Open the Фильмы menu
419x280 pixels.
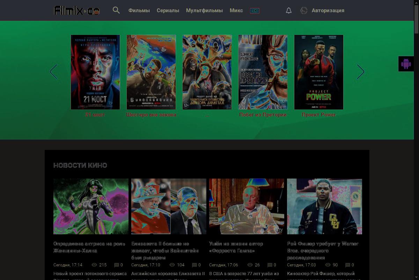click(x=139, y=10)
